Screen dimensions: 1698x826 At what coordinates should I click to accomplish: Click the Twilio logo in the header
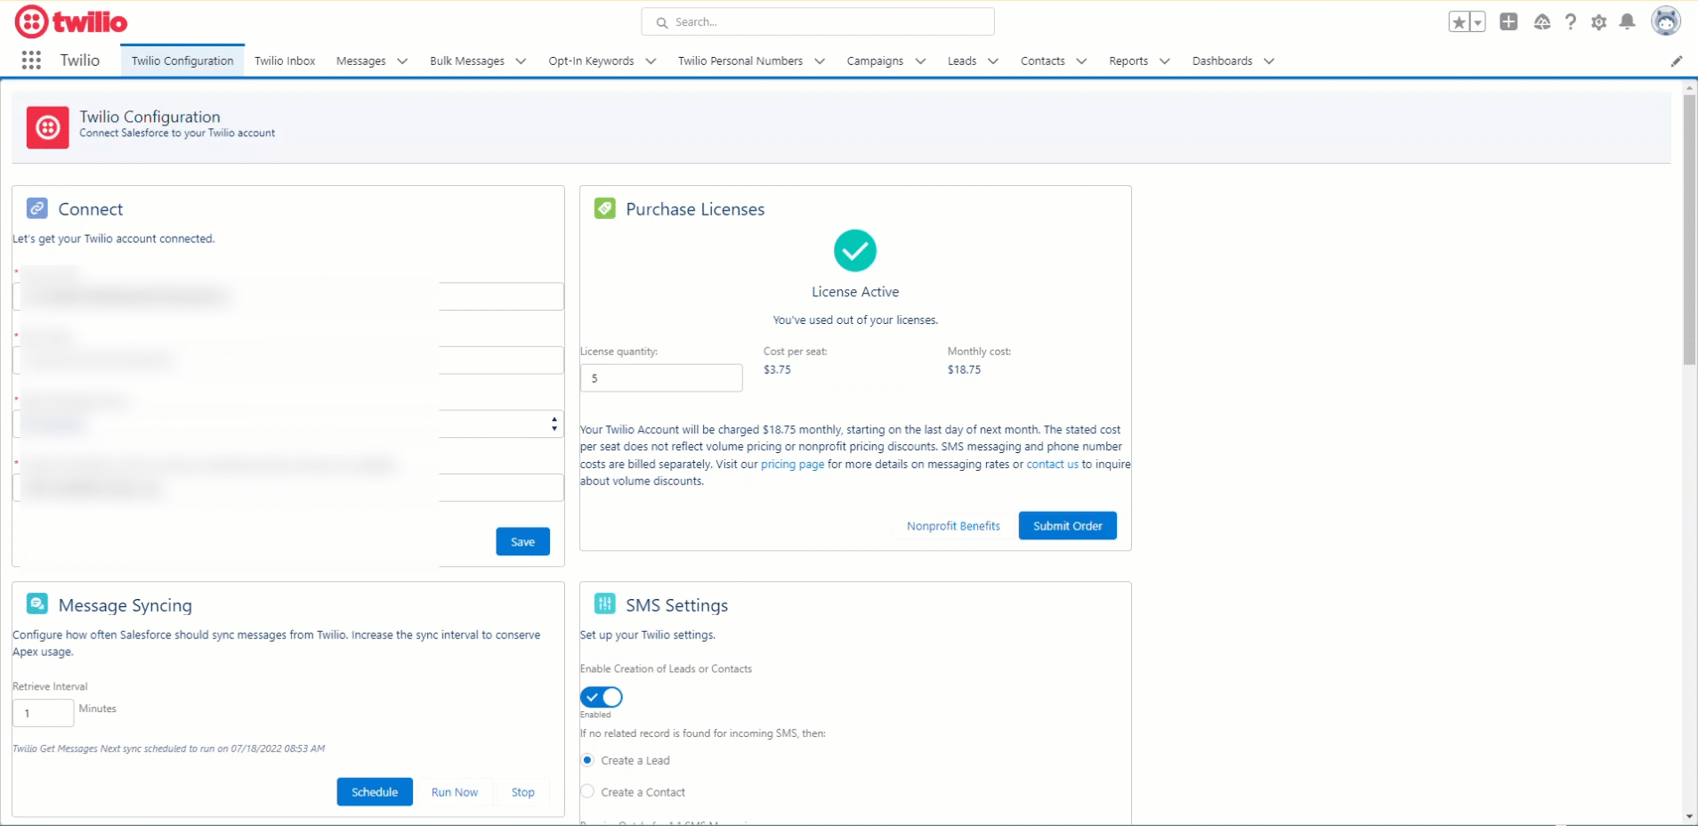pyautogui.click(x=71, y=21)
